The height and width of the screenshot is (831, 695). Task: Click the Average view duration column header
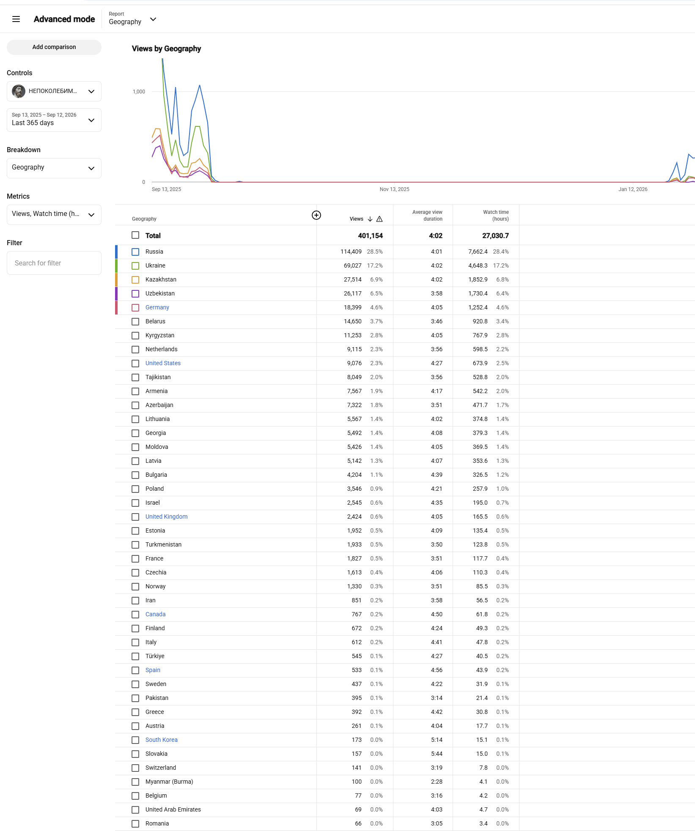tap(427, 216)
